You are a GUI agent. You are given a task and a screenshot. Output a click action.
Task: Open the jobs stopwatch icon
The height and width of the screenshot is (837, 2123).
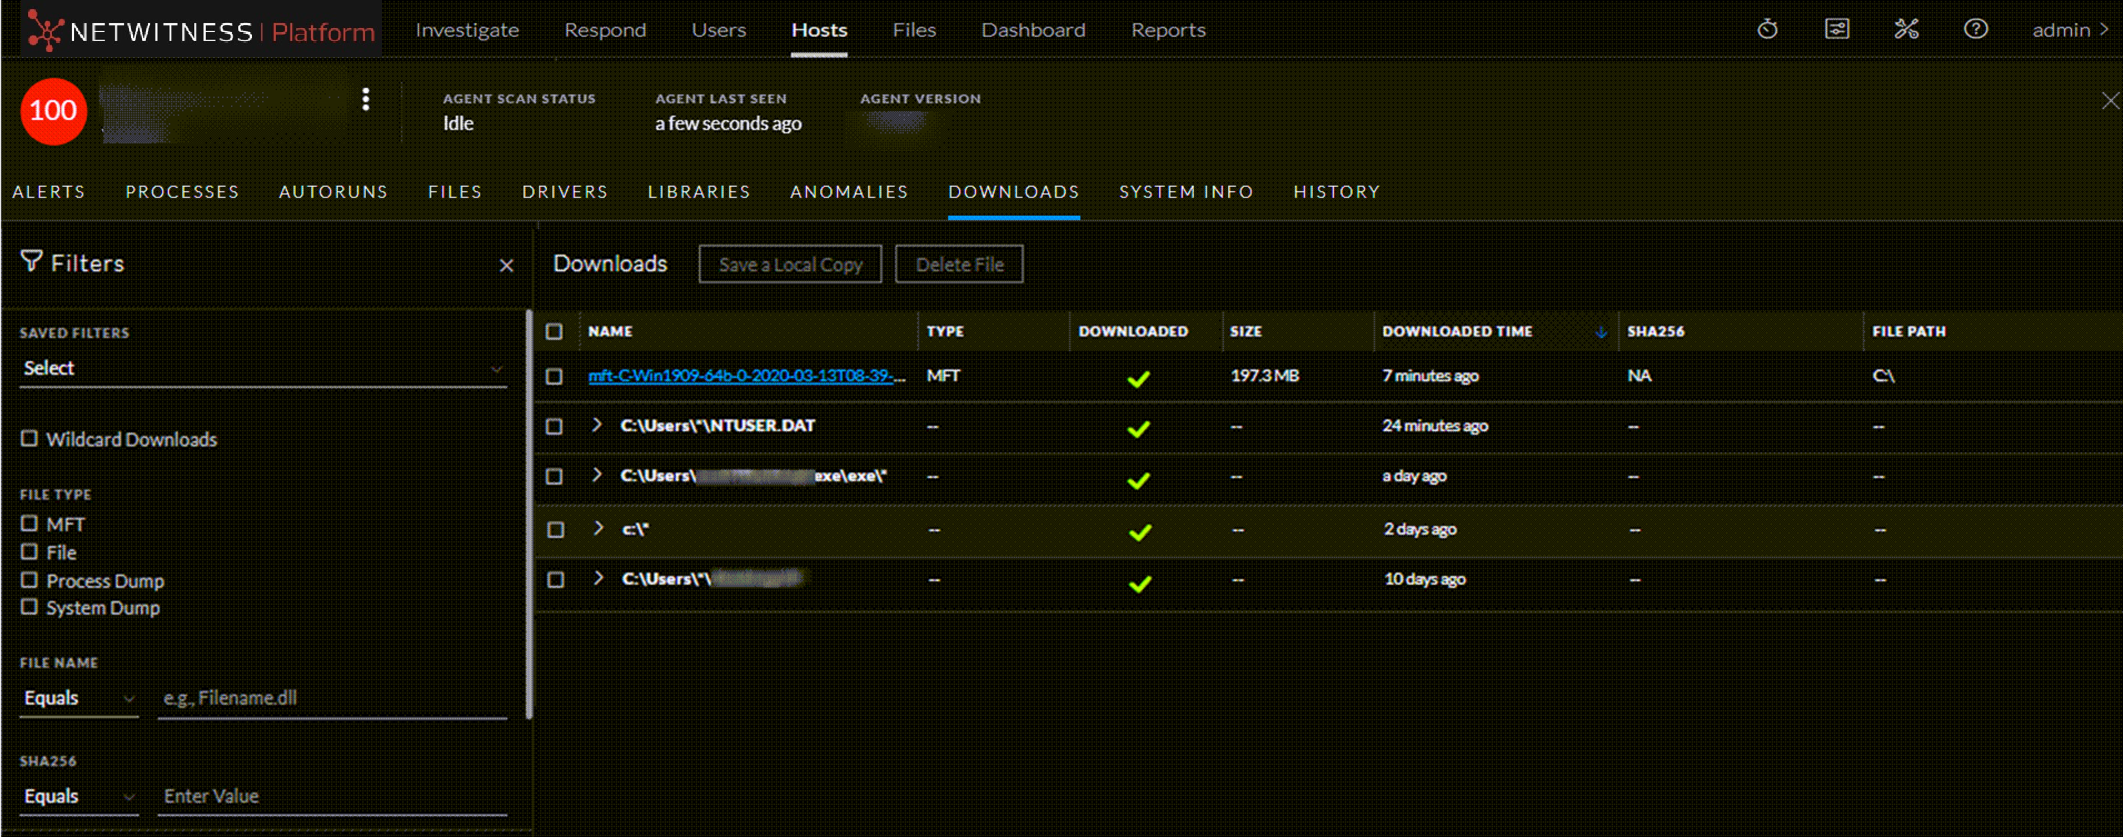pos(1766,29)
